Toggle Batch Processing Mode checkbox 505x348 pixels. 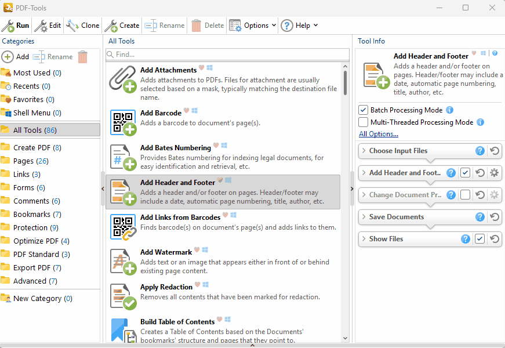click(364, 110)
